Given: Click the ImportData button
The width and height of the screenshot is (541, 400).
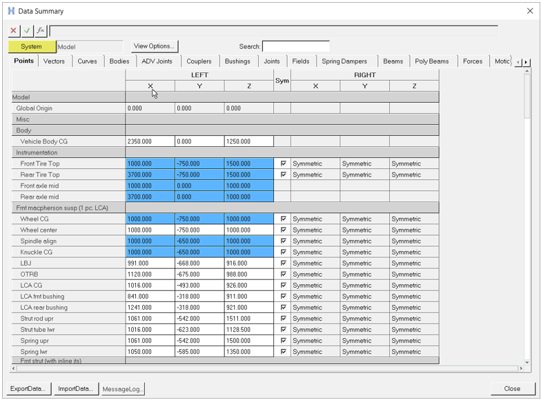Looking at the screenshot, I should [76, 388].
